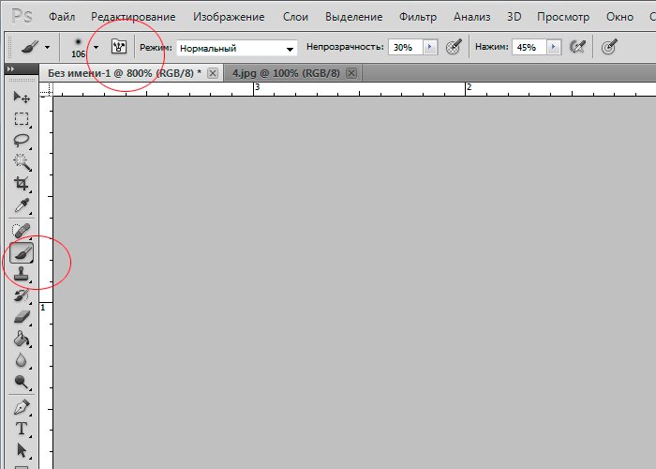Enable airbrush mode next to Нажим
The height and width of the screenshot is (469, 656).
[578, 47]
